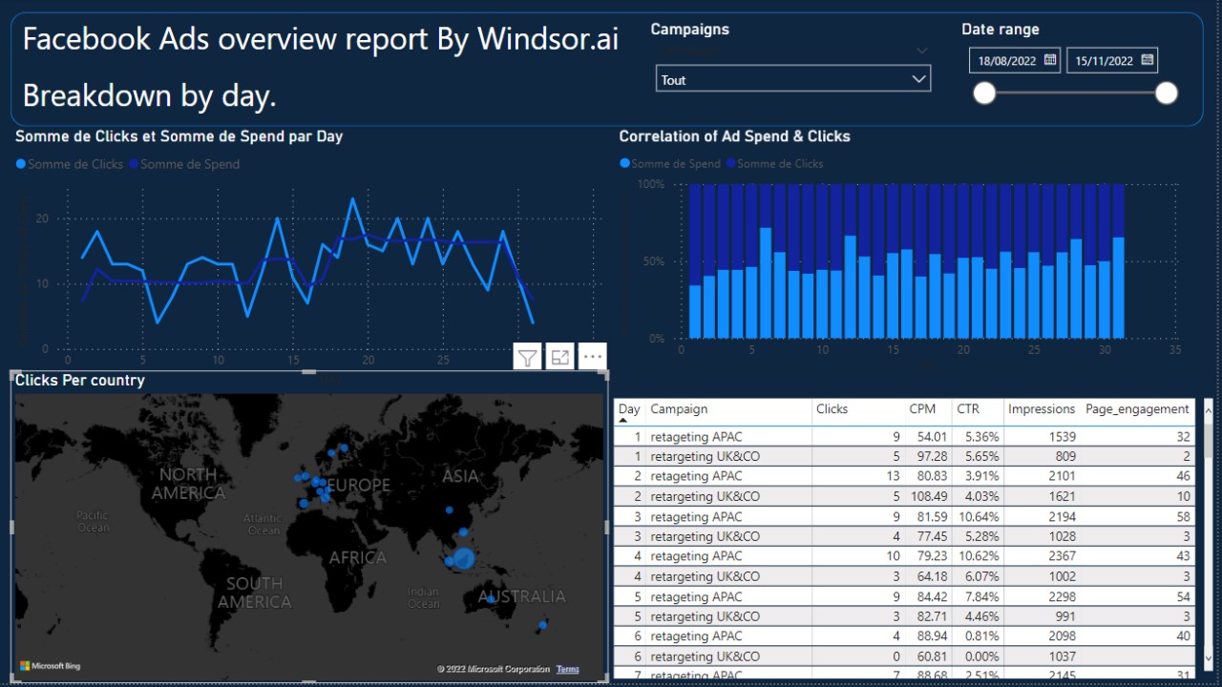
Task: Sort table by CPM column header
Action: point(922,408)
